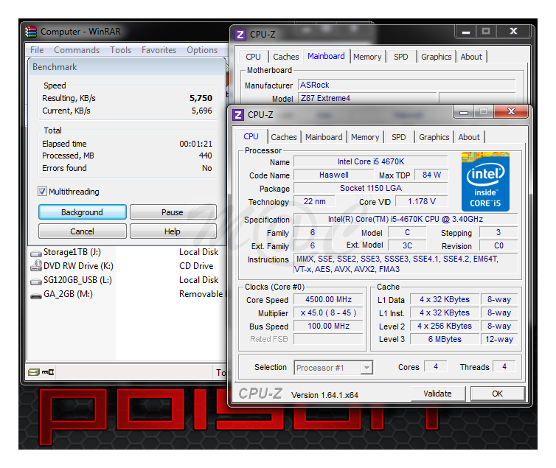Click the Threads count value 4
The width and height of the screenshot is (556, 468).
click(x=504, y=367)
